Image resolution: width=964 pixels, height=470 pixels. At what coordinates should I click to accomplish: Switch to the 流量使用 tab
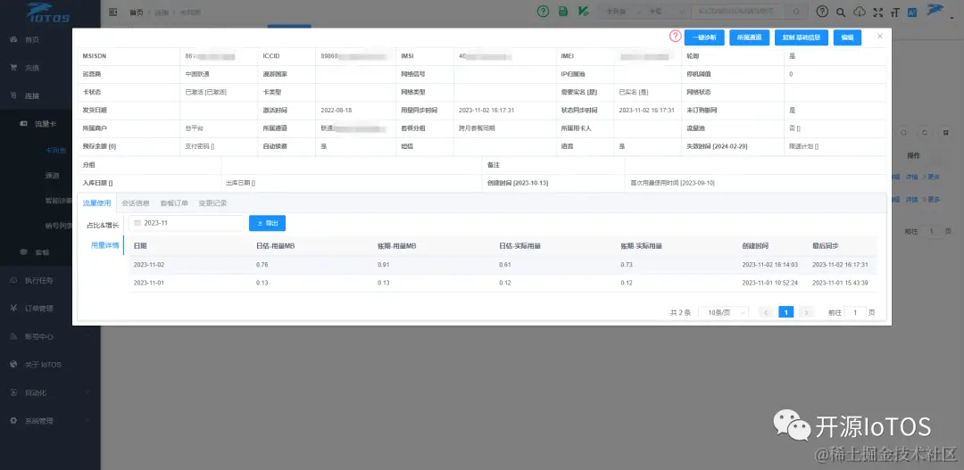[x=96, y=202]
